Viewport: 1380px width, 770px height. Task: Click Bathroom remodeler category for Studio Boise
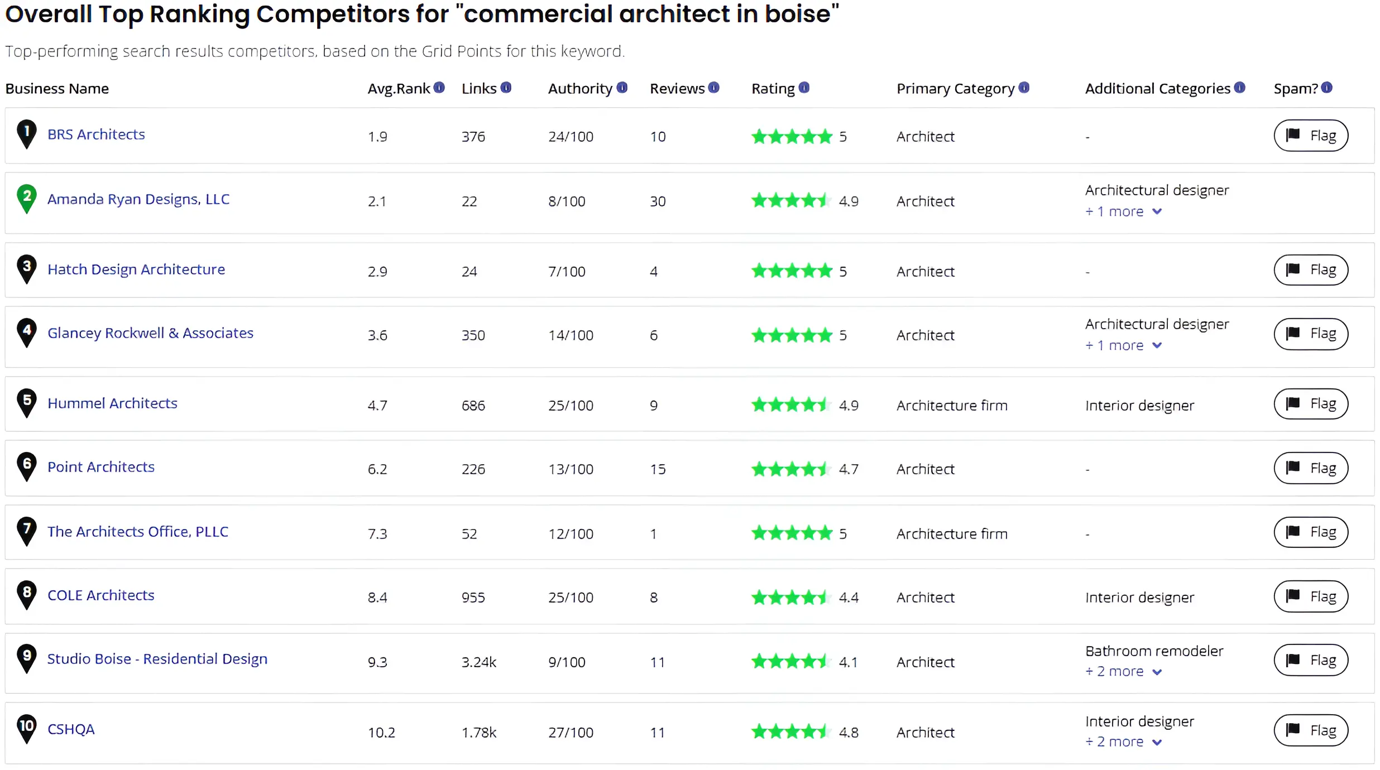1154,651
